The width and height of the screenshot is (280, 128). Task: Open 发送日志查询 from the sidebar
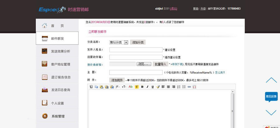coord(60,90)
